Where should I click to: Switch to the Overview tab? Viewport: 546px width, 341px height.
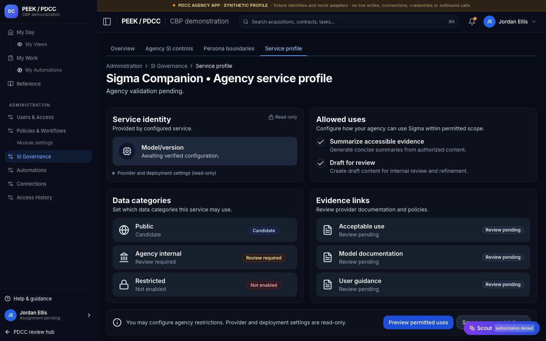tap(122, 48)
